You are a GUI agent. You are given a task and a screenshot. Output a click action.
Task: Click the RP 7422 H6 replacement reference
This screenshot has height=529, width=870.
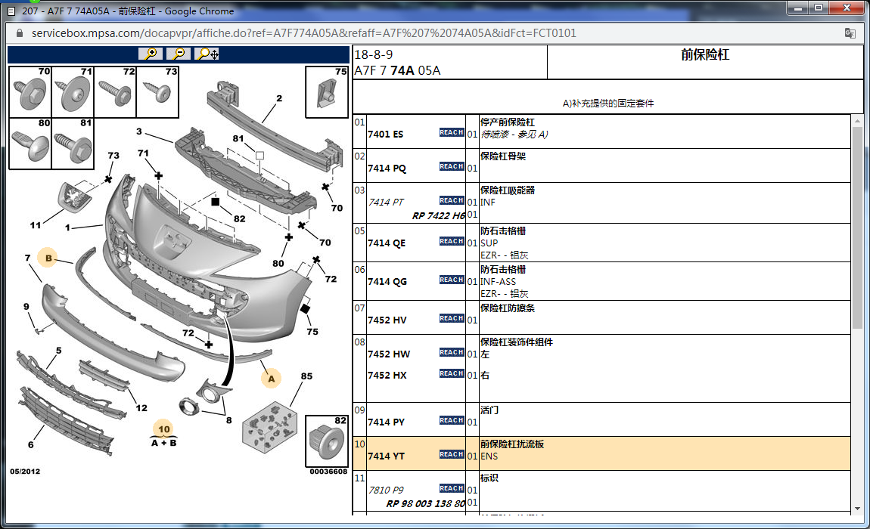coord(440,215)
